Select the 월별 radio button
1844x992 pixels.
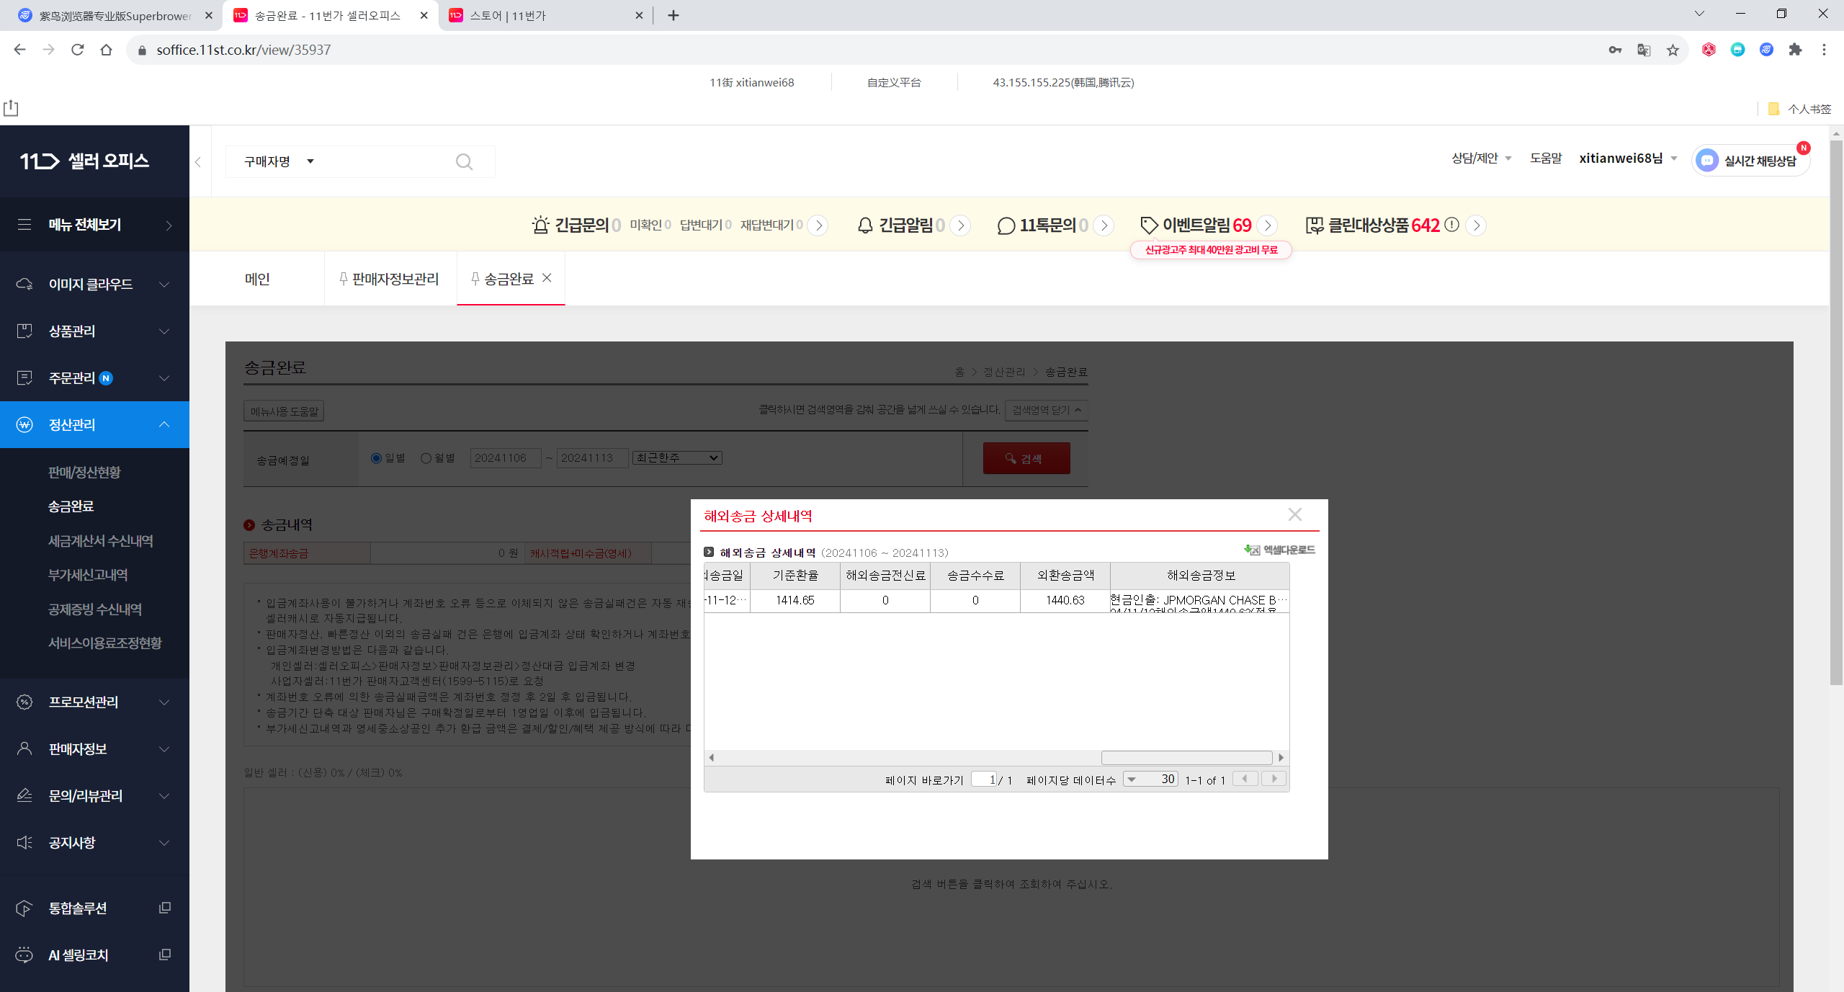[426, 457]
